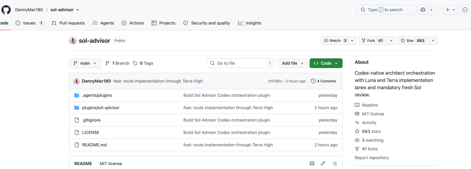Open the Add file dropdown
The height and width of the screenshot is (169, 471).
click(x=293, y=63)
